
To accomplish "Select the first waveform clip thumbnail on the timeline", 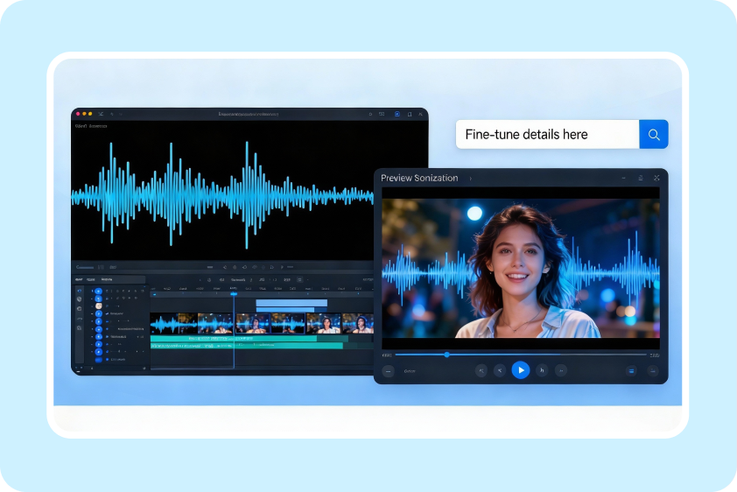I will click(173, 324).
